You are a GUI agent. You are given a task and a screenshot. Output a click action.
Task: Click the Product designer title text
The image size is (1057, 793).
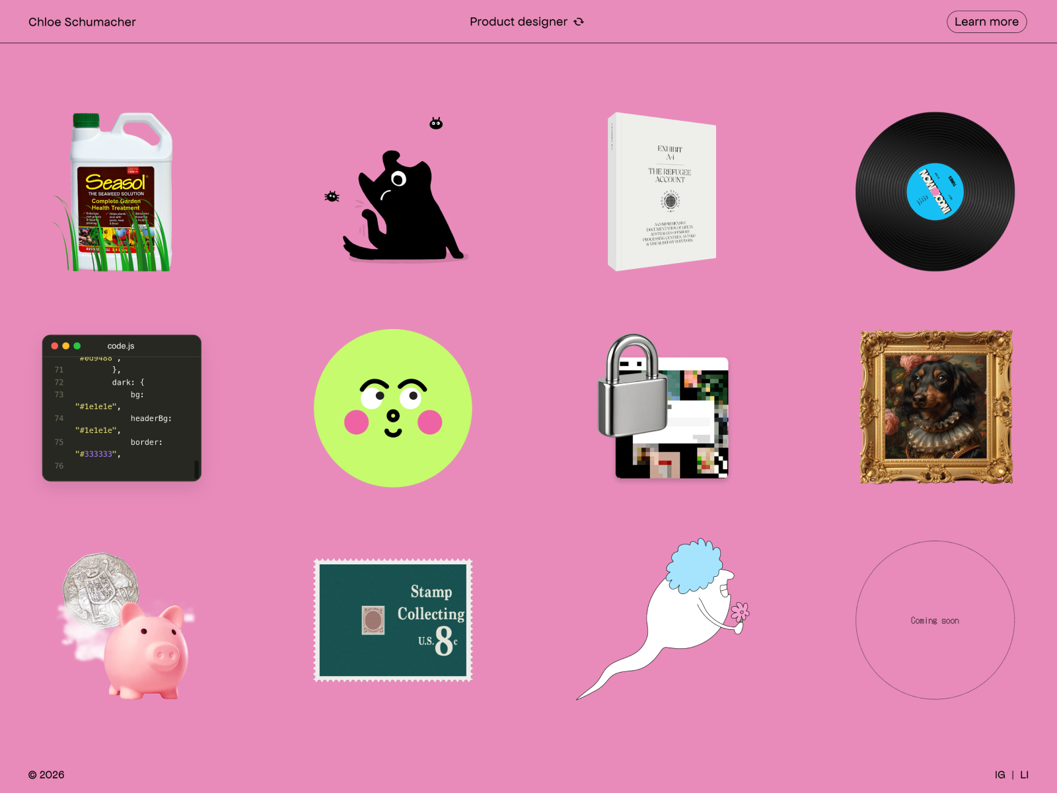[x=518, y=22]
